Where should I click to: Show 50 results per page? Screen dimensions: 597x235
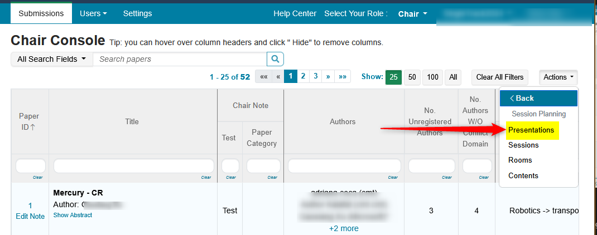point(412,77)
